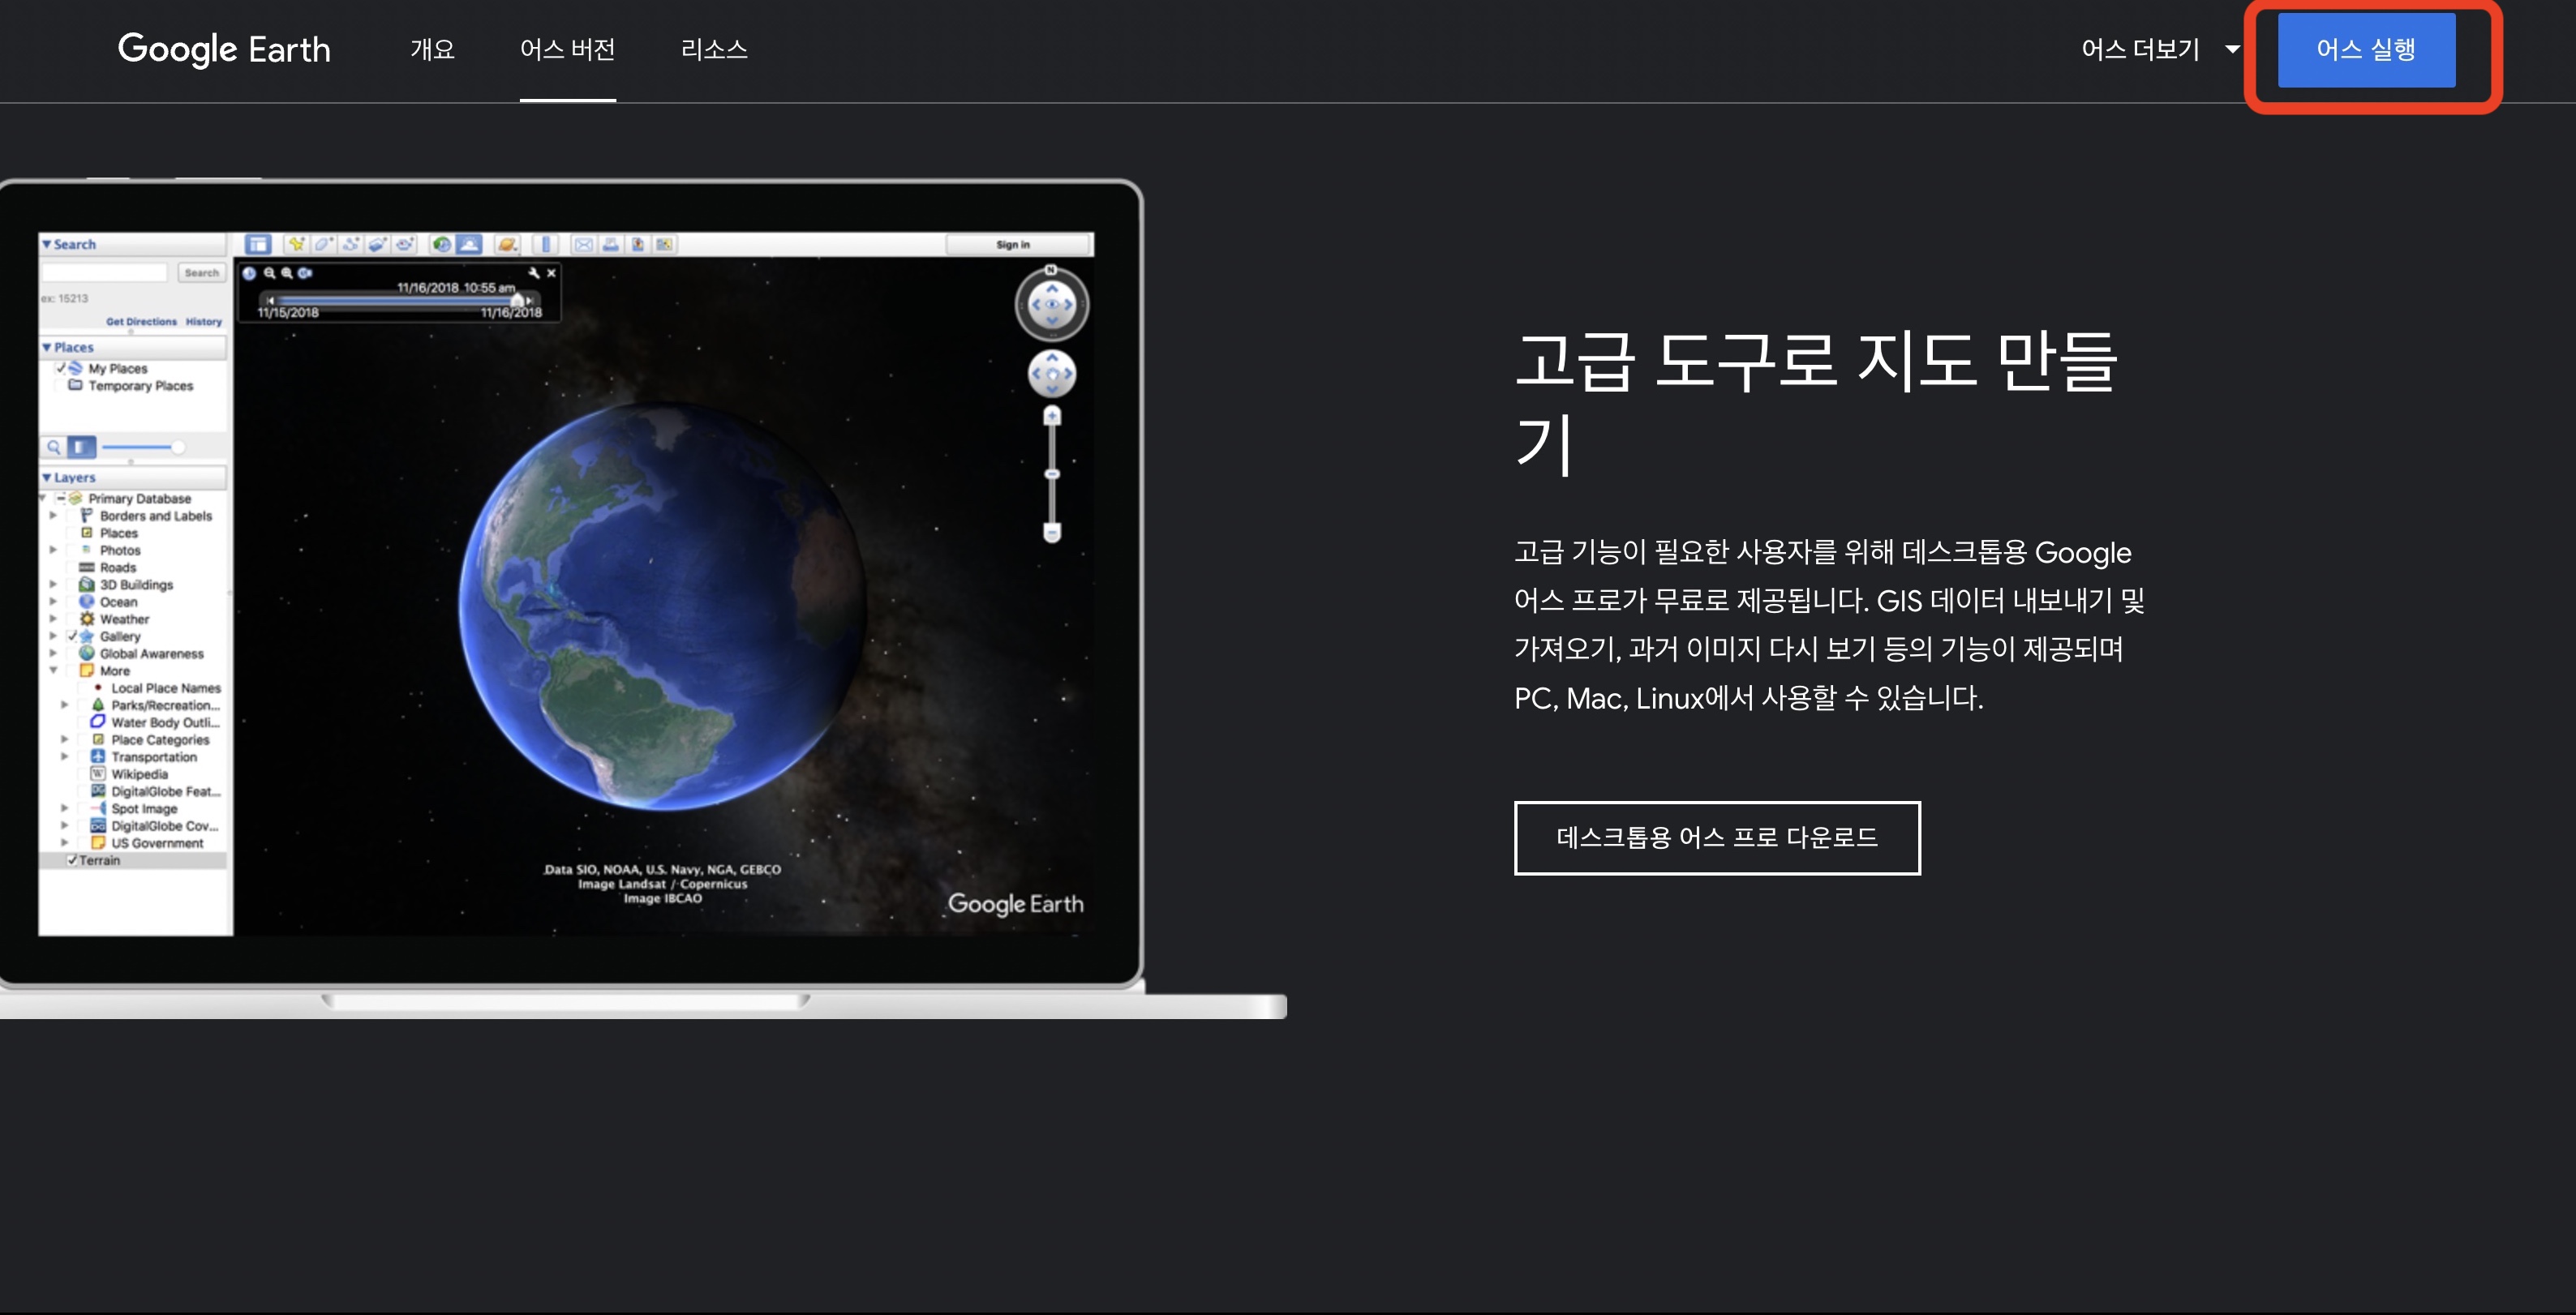The image size is (2576, 1315).
Task: Click the Email icon in the toolbar
Action: (x=583, y=246)
